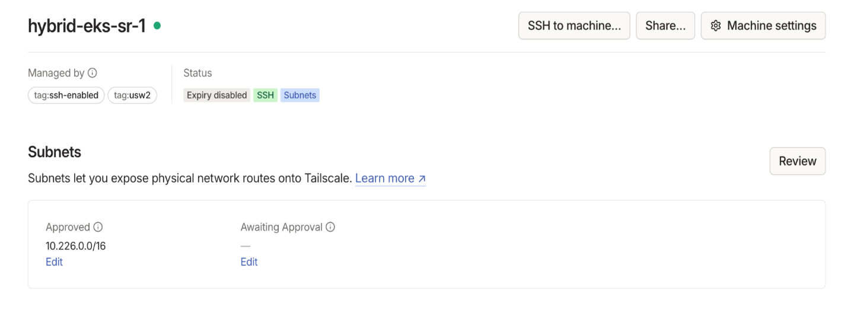Viewport: 848px width, 310px height.
Task: Open SSH to machine dialog
Action: click(573, 25)
